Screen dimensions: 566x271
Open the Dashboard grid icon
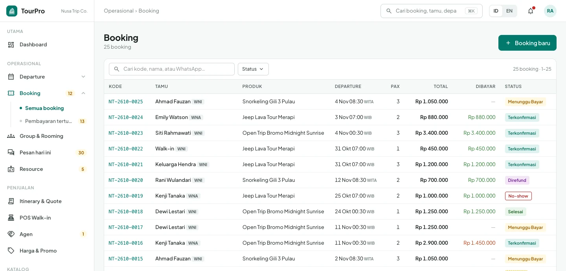click(x=11, y=45)
